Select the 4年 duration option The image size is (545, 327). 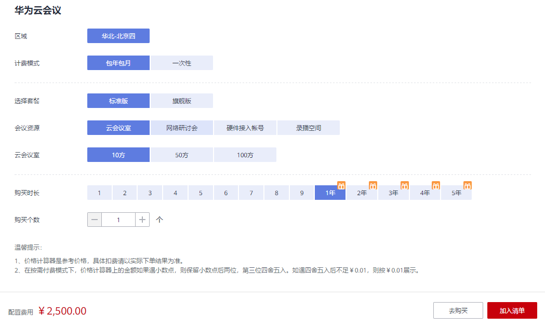click(425, 193)
